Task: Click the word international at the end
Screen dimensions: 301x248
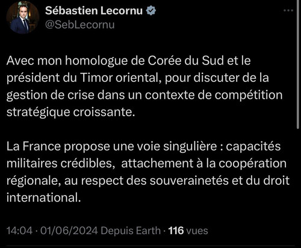Action: tap(43, 197)
